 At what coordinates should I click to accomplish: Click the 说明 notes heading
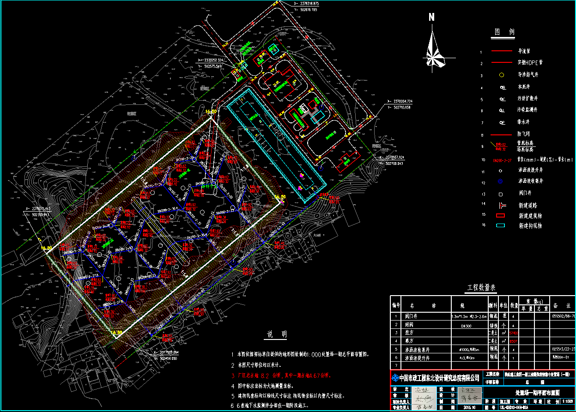coord(278,334)
